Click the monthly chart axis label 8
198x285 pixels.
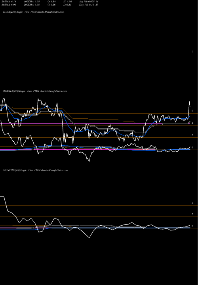click(x=192, y=203)
